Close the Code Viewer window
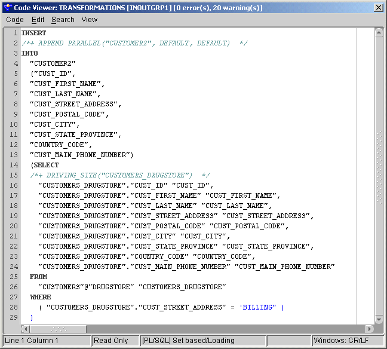Image resolution: width=387 pixels, height=349 pixels. (379, 8)
